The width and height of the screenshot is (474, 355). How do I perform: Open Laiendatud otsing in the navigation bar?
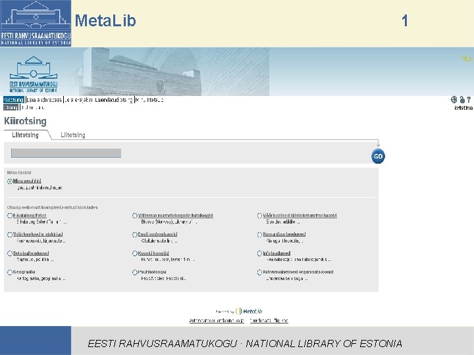(114, 100)
